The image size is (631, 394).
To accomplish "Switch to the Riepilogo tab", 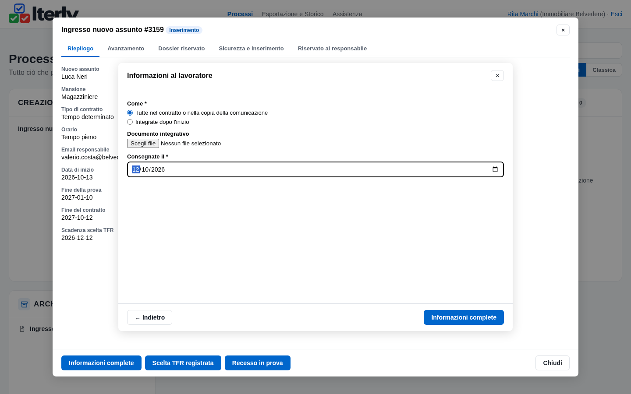I will [x=80, y=49].
